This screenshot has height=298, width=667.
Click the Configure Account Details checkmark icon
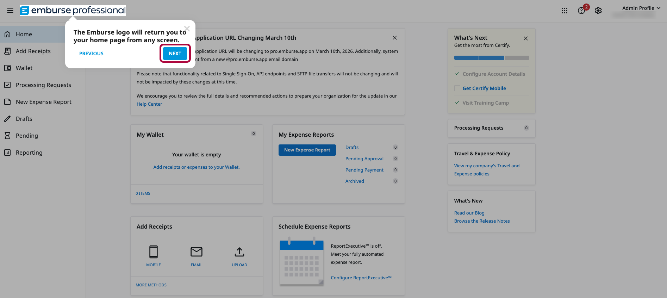click(457, 74)
